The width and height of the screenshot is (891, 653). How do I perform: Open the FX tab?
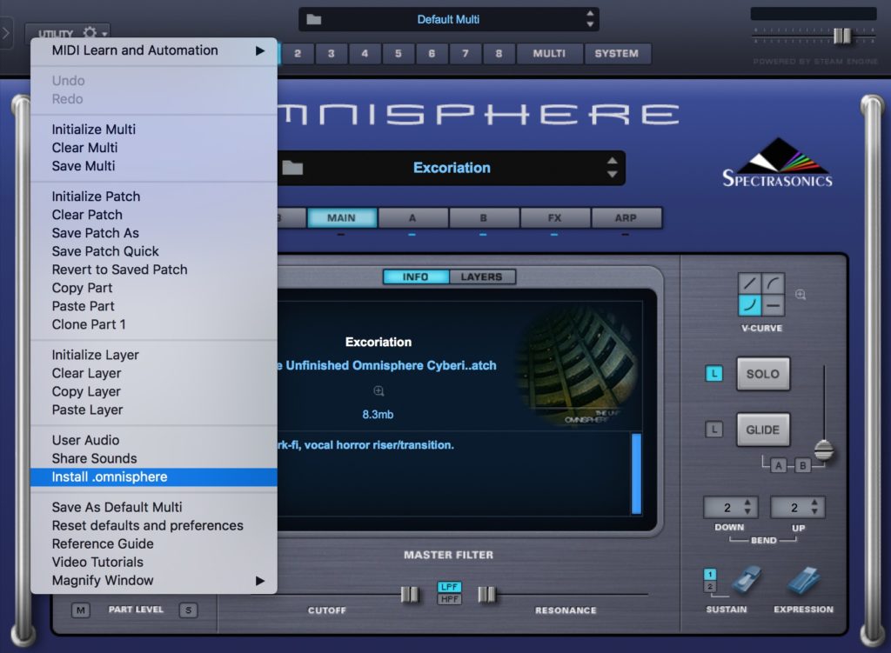(x=554, y=218)
